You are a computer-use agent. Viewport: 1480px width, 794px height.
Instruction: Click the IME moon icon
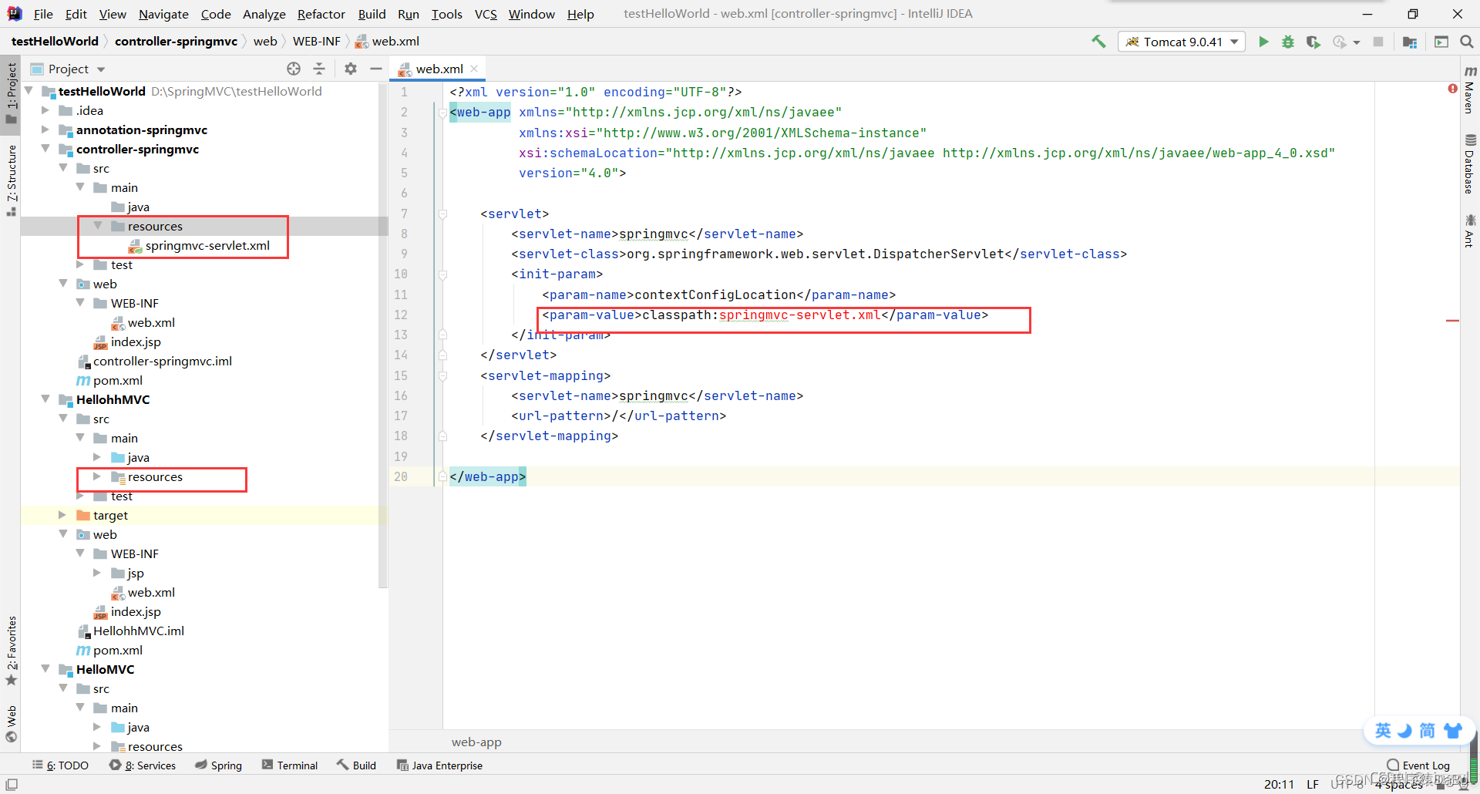tap(1405, 730)
